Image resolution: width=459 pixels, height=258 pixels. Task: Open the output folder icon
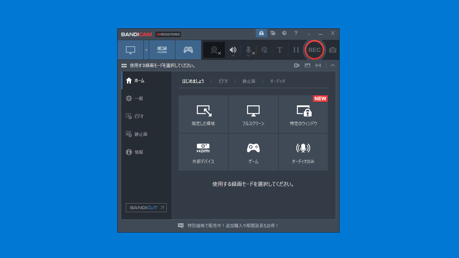point(273,33)
